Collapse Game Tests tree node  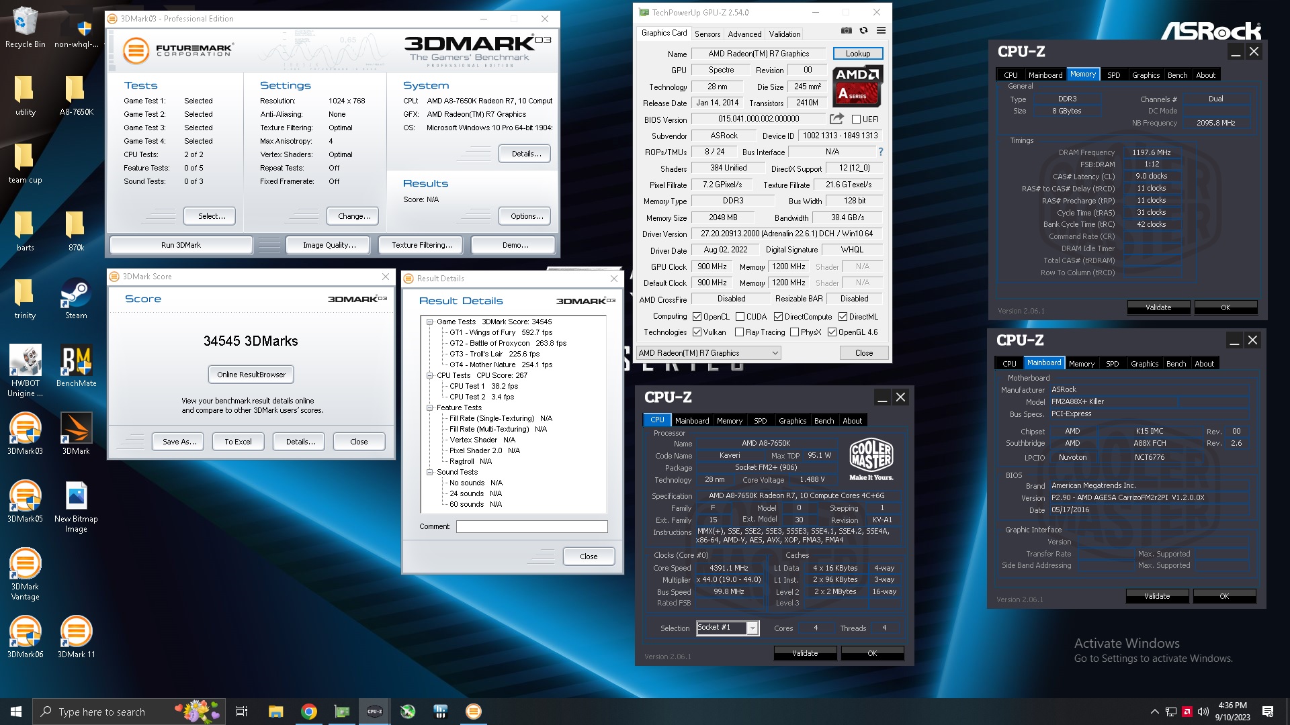(x=429, y=322)
